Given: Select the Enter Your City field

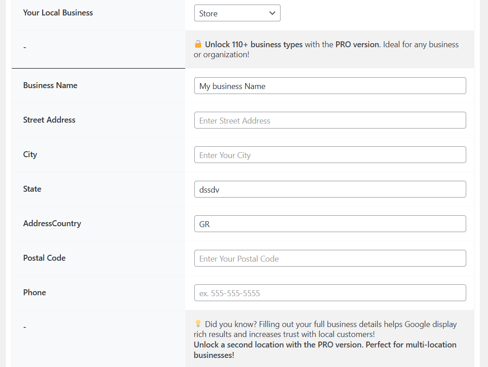Looking at the screenshot, I should tap(330, 155).
